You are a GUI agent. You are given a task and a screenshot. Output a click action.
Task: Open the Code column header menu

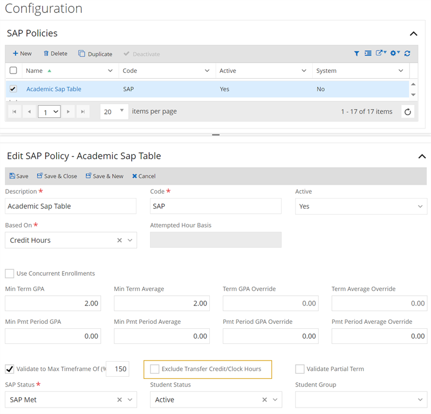pyautogui.click(x=207, y=71)
